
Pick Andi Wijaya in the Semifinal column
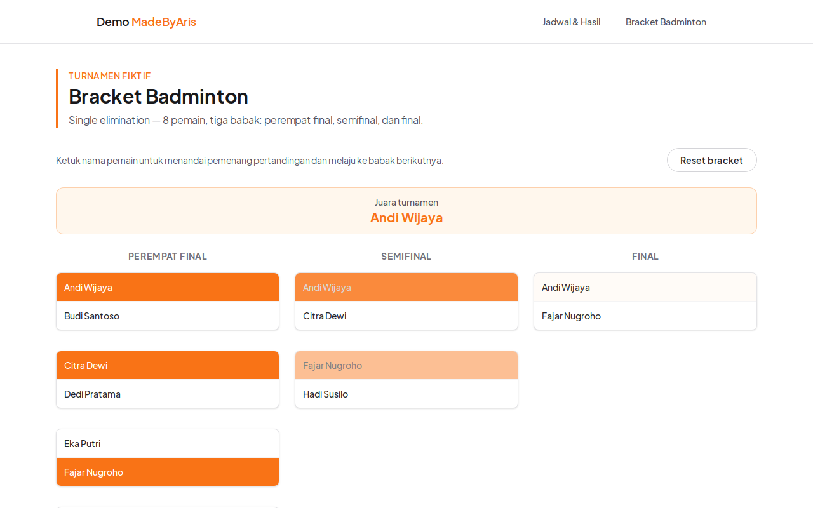[x=406, y=287]
